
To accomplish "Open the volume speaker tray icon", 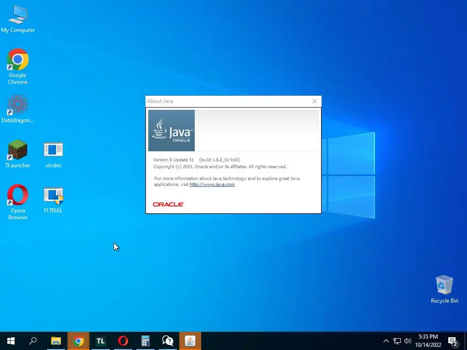I will point(408,341).
